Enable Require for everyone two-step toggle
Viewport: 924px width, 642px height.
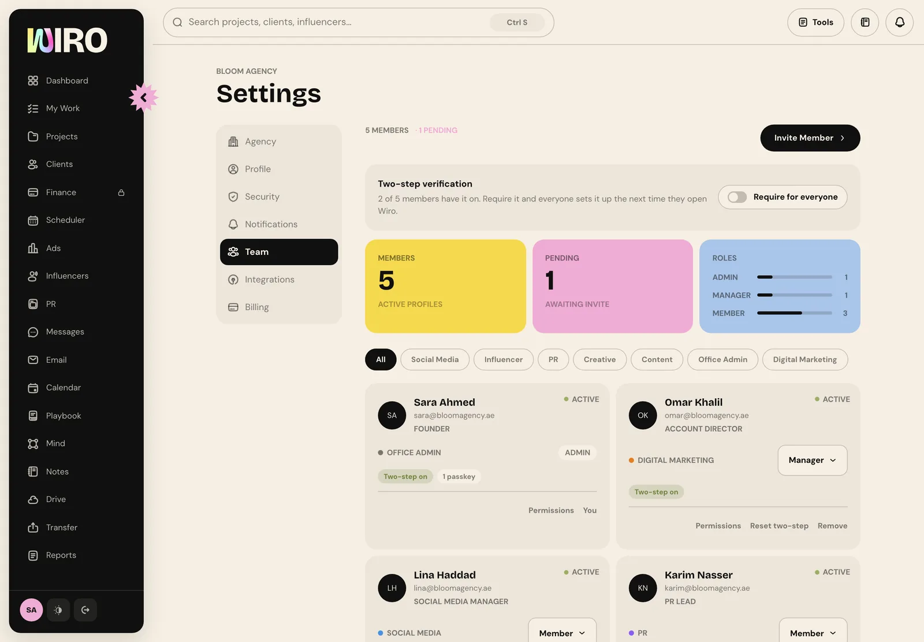[x=737, y=197]
